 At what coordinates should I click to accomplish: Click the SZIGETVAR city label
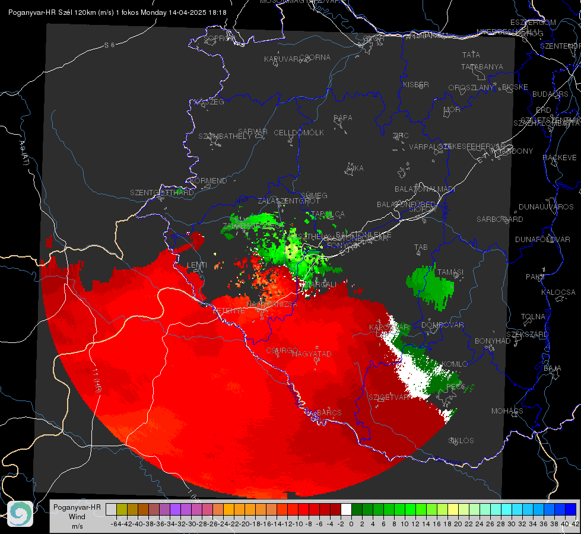(x=389, y=398)
